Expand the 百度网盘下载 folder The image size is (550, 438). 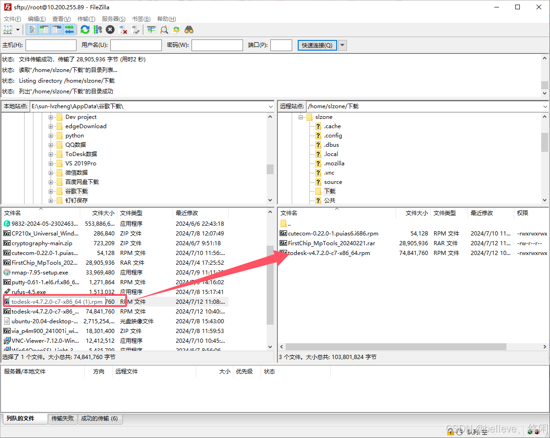[51, 182]
